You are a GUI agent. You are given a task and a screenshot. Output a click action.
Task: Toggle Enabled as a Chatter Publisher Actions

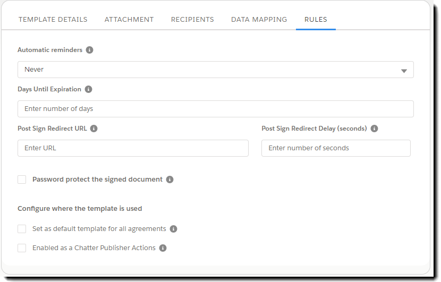[x=22, y=248]
